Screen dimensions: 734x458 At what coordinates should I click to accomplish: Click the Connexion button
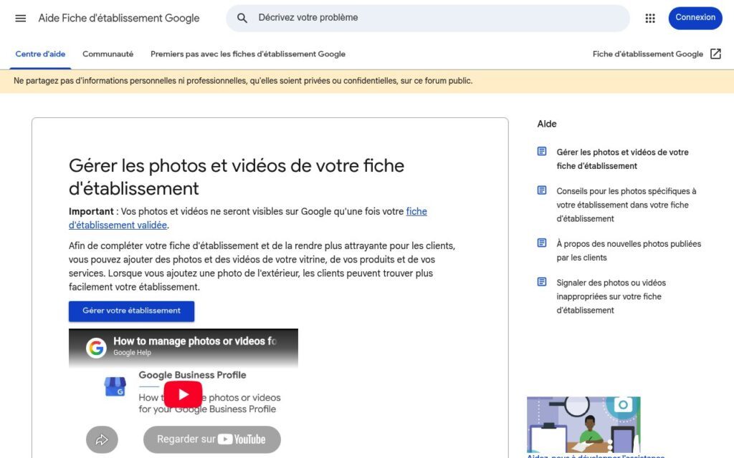tap(695, 18)
